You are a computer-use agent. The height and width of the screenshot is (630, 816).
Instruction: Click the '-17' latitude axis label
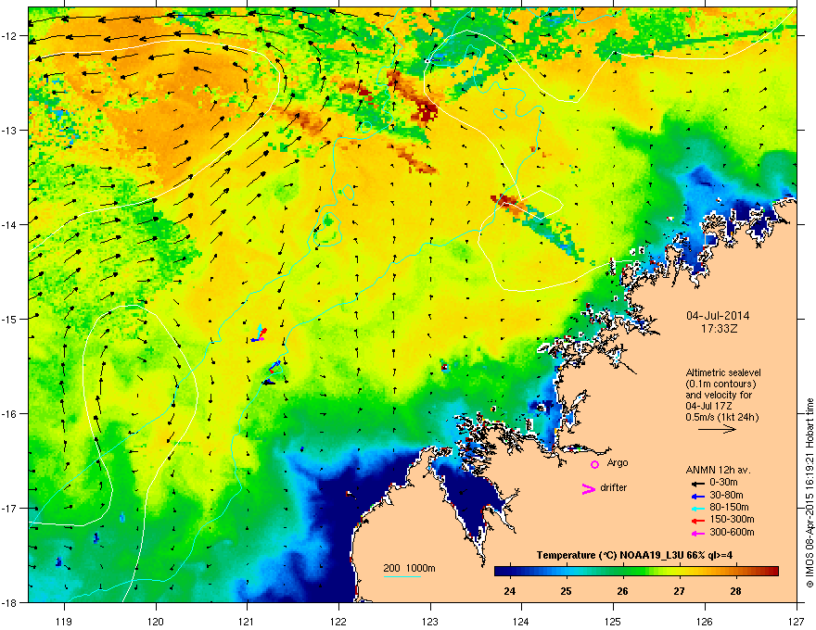pos(9,508)
